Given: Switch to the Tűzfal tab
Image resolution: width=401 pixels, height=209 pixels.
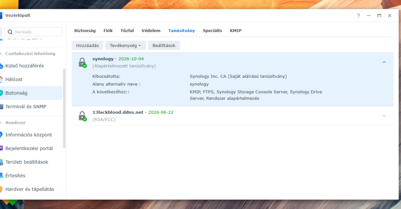Looking at the screenshot, I should point(127,30).
